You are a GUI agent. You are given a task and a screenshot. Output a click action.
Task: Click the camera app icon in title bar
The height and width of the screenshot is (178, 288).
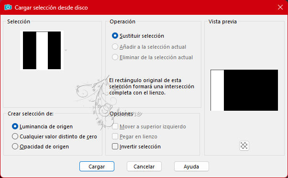tap(8, 7)
